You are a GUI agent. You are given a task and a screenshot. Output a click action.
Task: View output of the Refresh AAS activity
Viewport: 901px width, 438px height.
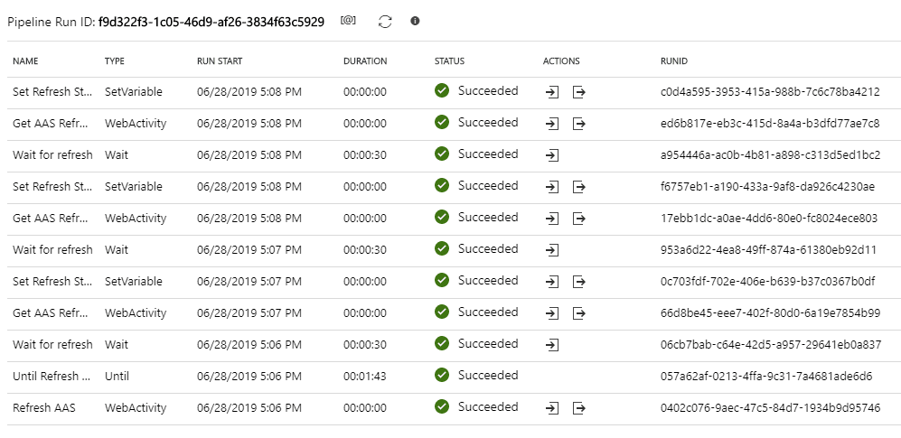coord(579,408)
